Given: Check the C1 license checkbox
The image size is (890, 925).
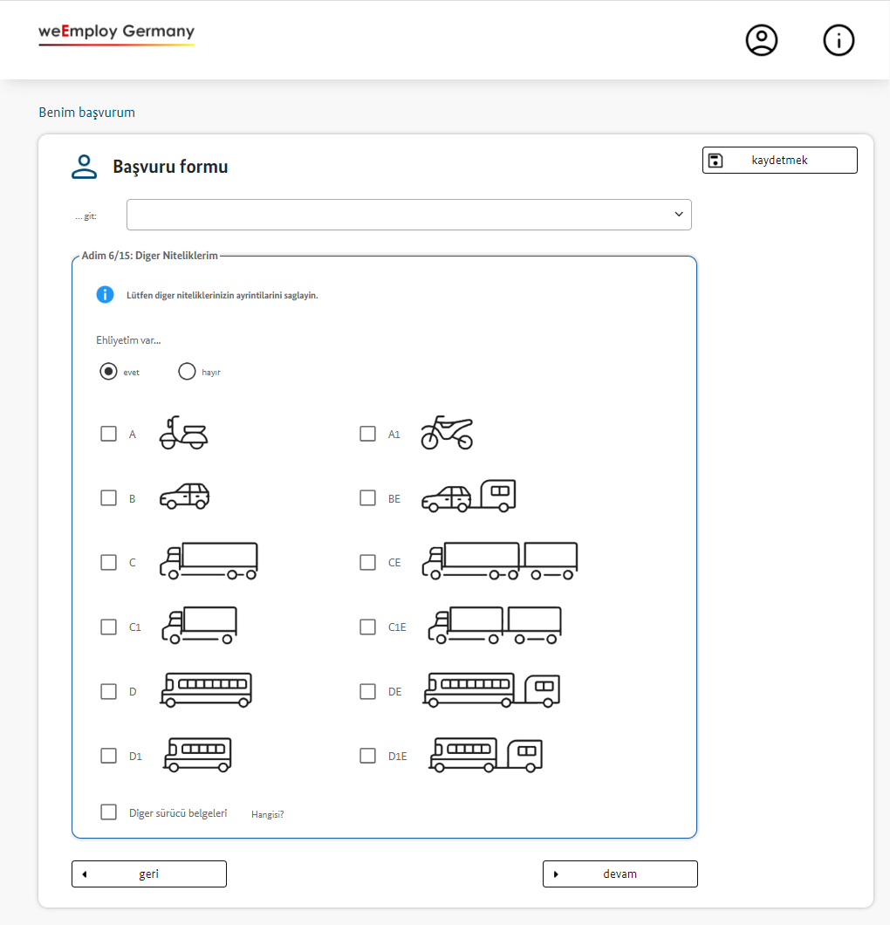Looking at the screenshot, I should (x=108, y=627).
